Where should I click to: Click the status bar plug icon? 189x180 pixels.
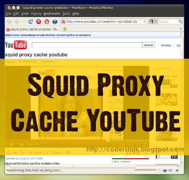tap(177, 171)
